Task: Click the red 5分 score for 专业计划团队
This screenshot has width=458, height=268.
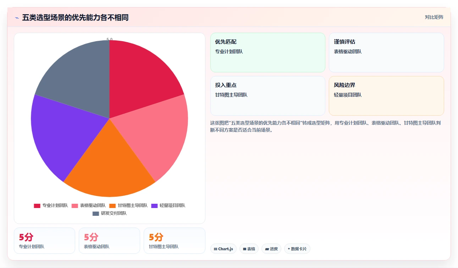Action: (x=26, y=237)
